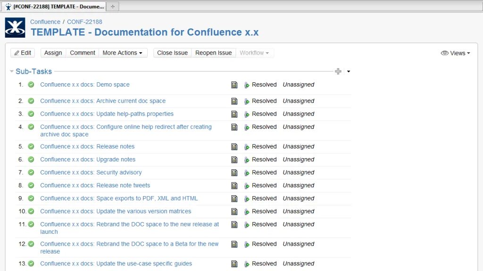Click the Edit button with pencil icon
Viewport: 483px width, 271px height.
click(x=23, y=53)
